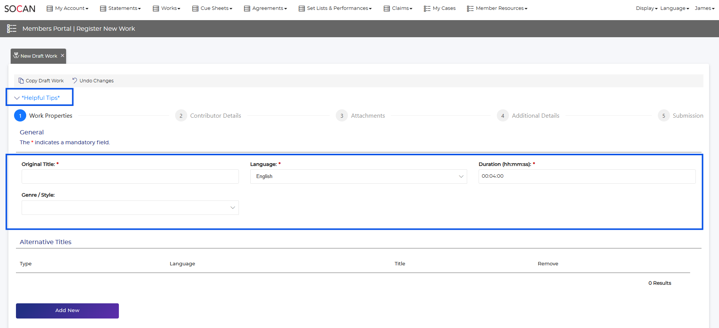Image resolution: width=719 pixels, height=328 pixels.
Task: Open the Language dropdown showing English
Action: click(x=358, y=177)
